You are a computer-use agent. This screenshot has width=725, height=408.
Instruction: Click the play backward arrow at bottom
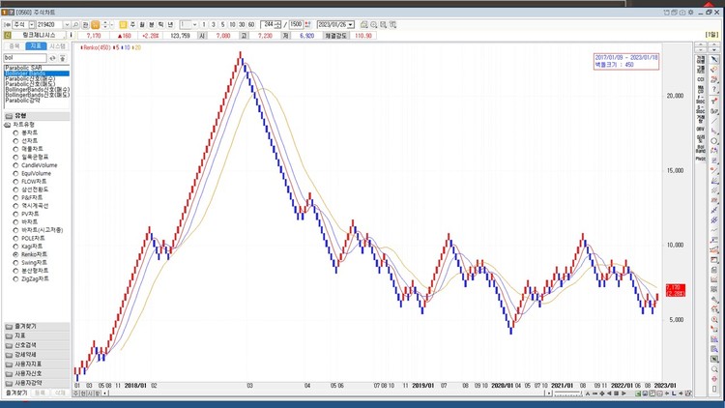pyautogui.click(x=609, y=393)
